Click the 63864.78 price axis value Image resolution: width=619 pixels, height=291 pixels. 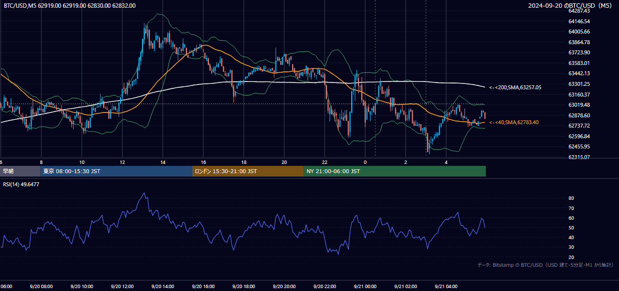[x=579, y=42]
